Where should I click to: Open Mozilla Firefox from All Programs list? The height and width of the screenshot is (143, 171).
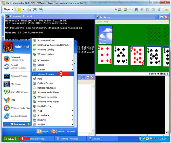point(53,106)
